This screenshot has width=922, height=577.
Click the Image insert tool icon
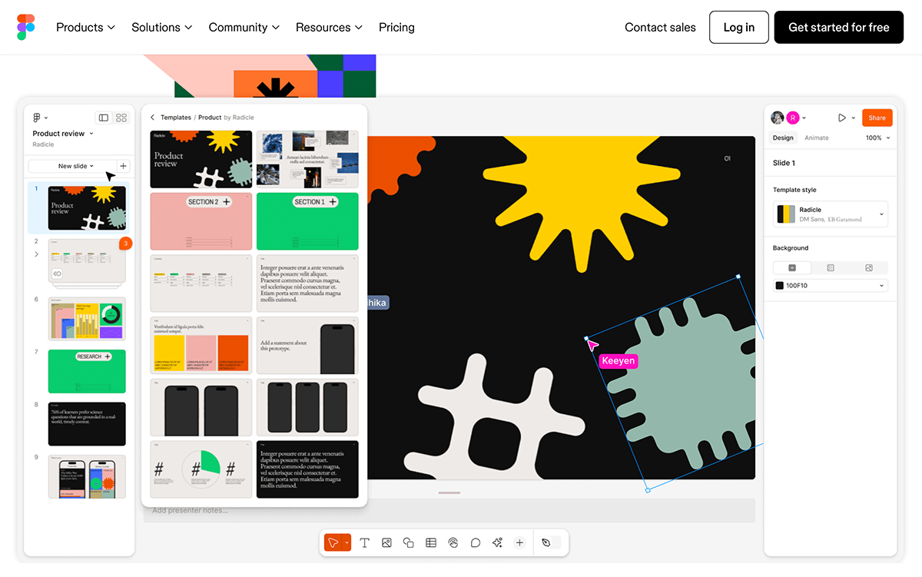tap(386, 542)
